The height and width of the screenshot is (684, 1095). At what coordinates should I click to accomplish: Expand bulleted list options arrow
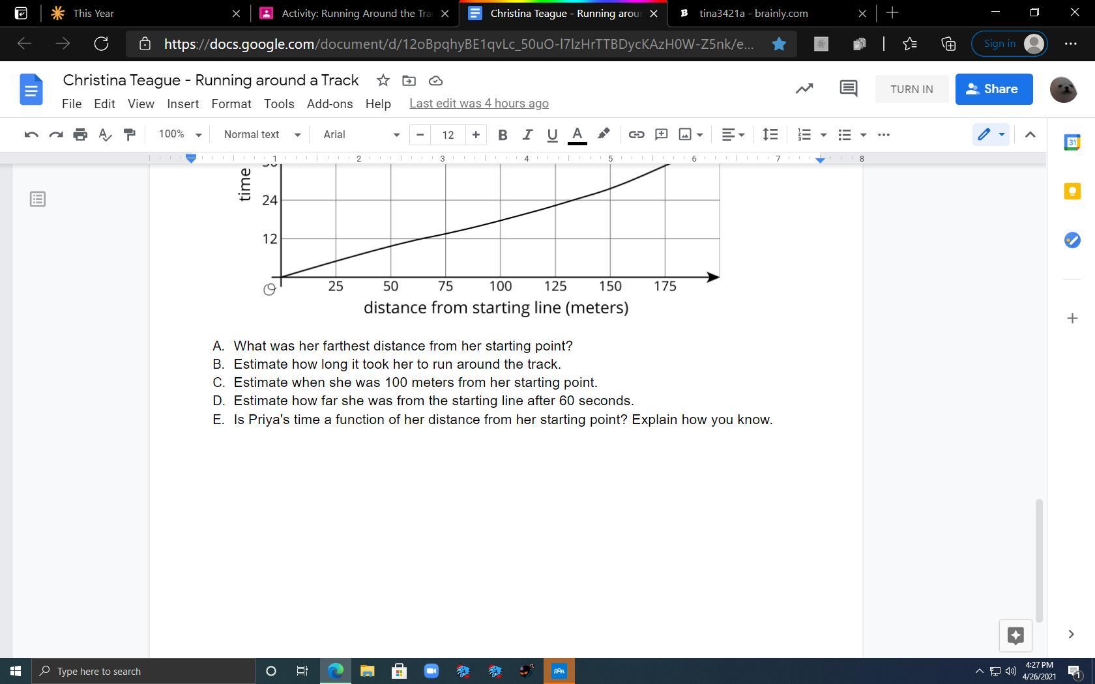[864, 135]
